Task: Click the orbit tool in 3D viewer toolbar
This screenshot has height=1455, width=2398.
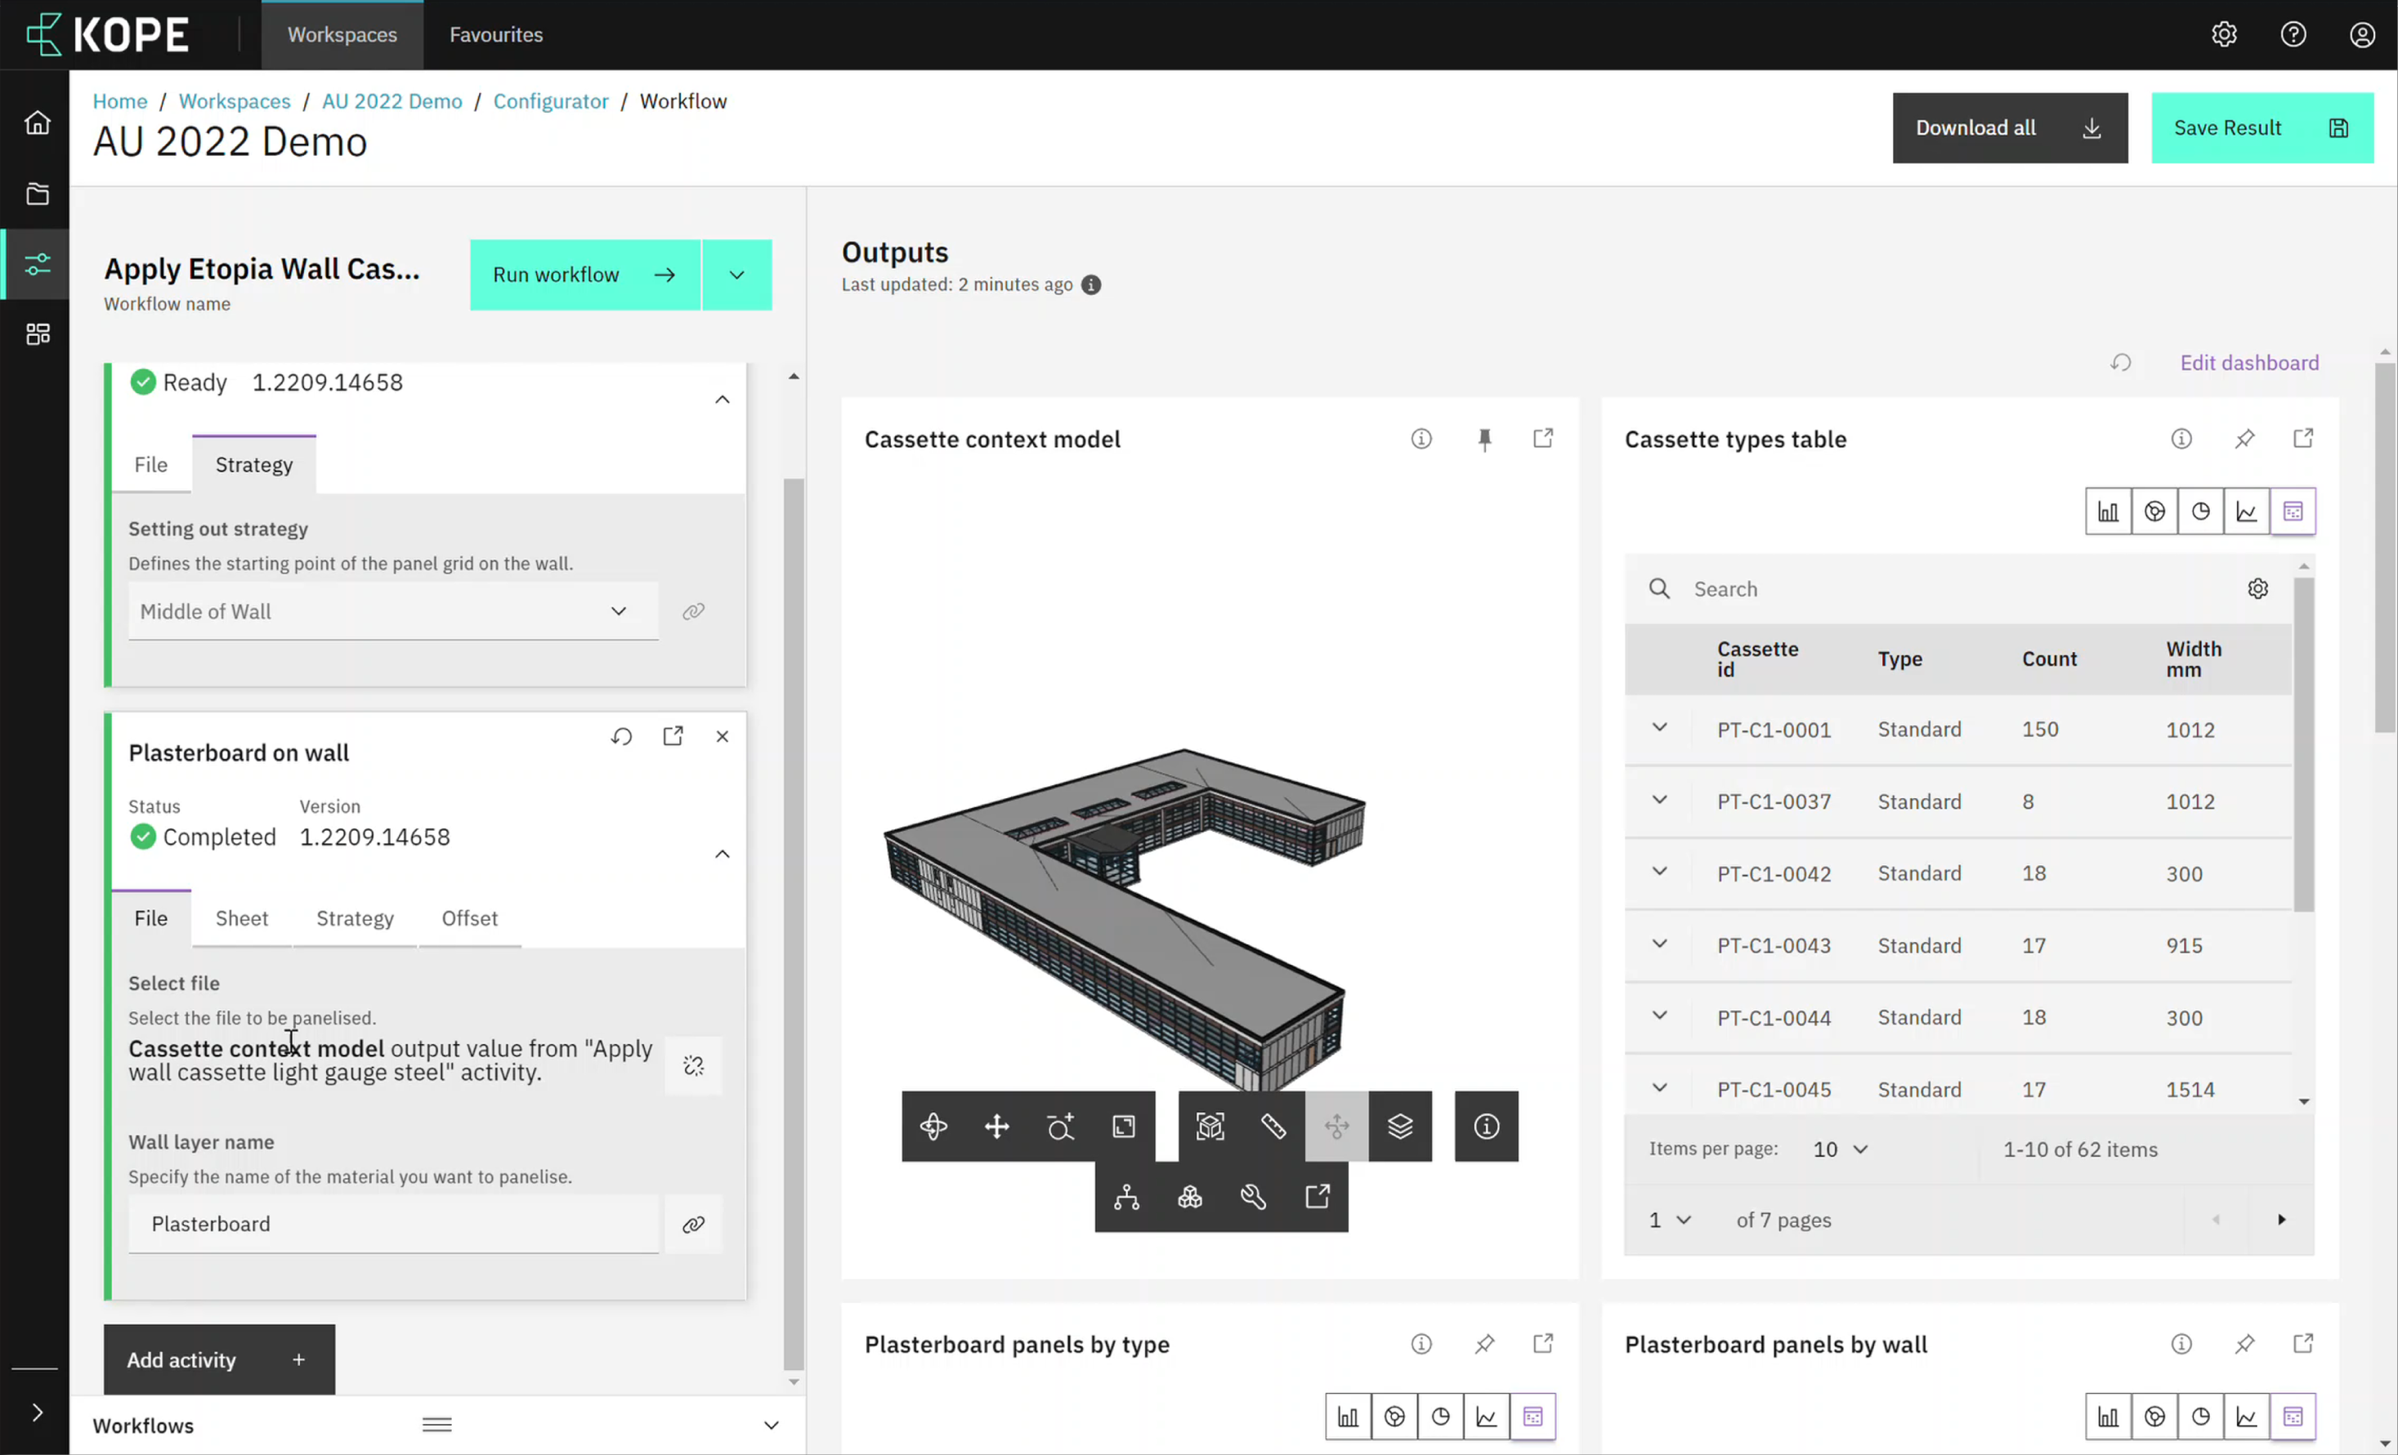Action: coord(933,1127)
